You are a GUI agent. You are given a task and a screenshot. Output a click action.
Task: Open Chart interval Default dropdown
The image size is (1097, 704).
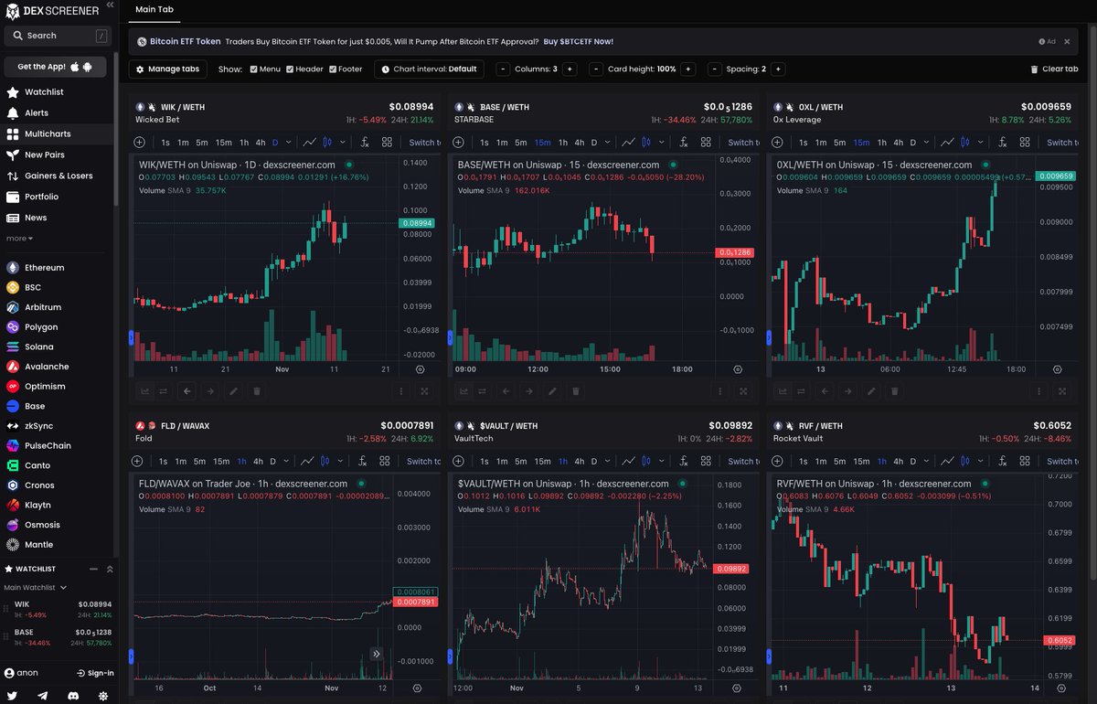tap(429, 69)
